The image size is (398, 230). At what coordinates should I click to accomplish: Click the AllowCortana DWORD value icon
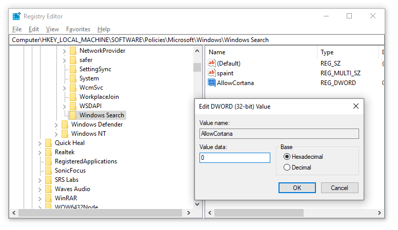pyautogui.click(x=211, y=82)
